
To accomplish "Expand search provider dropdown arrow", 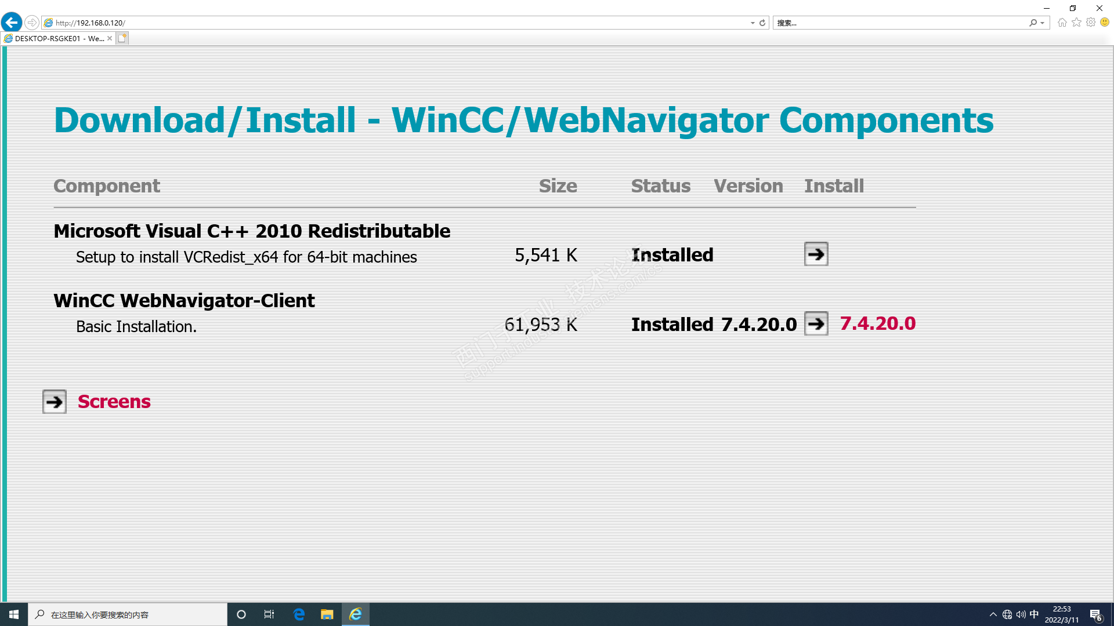I will coord(1043,23).
